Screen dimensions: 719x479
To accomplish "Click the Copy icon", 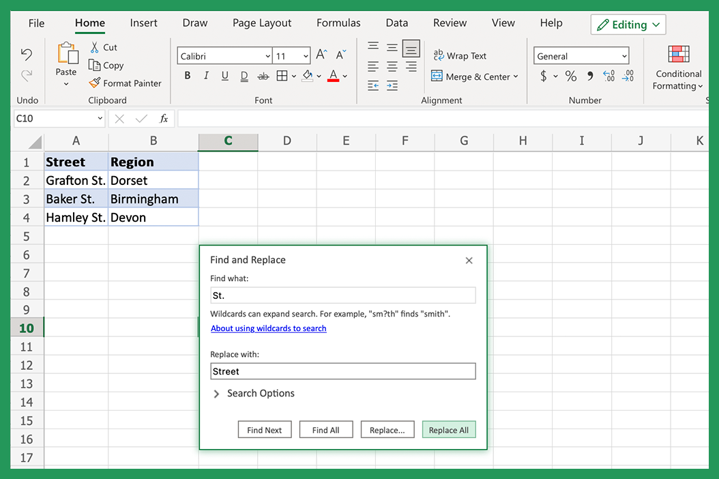I will (x=96, y=65).
